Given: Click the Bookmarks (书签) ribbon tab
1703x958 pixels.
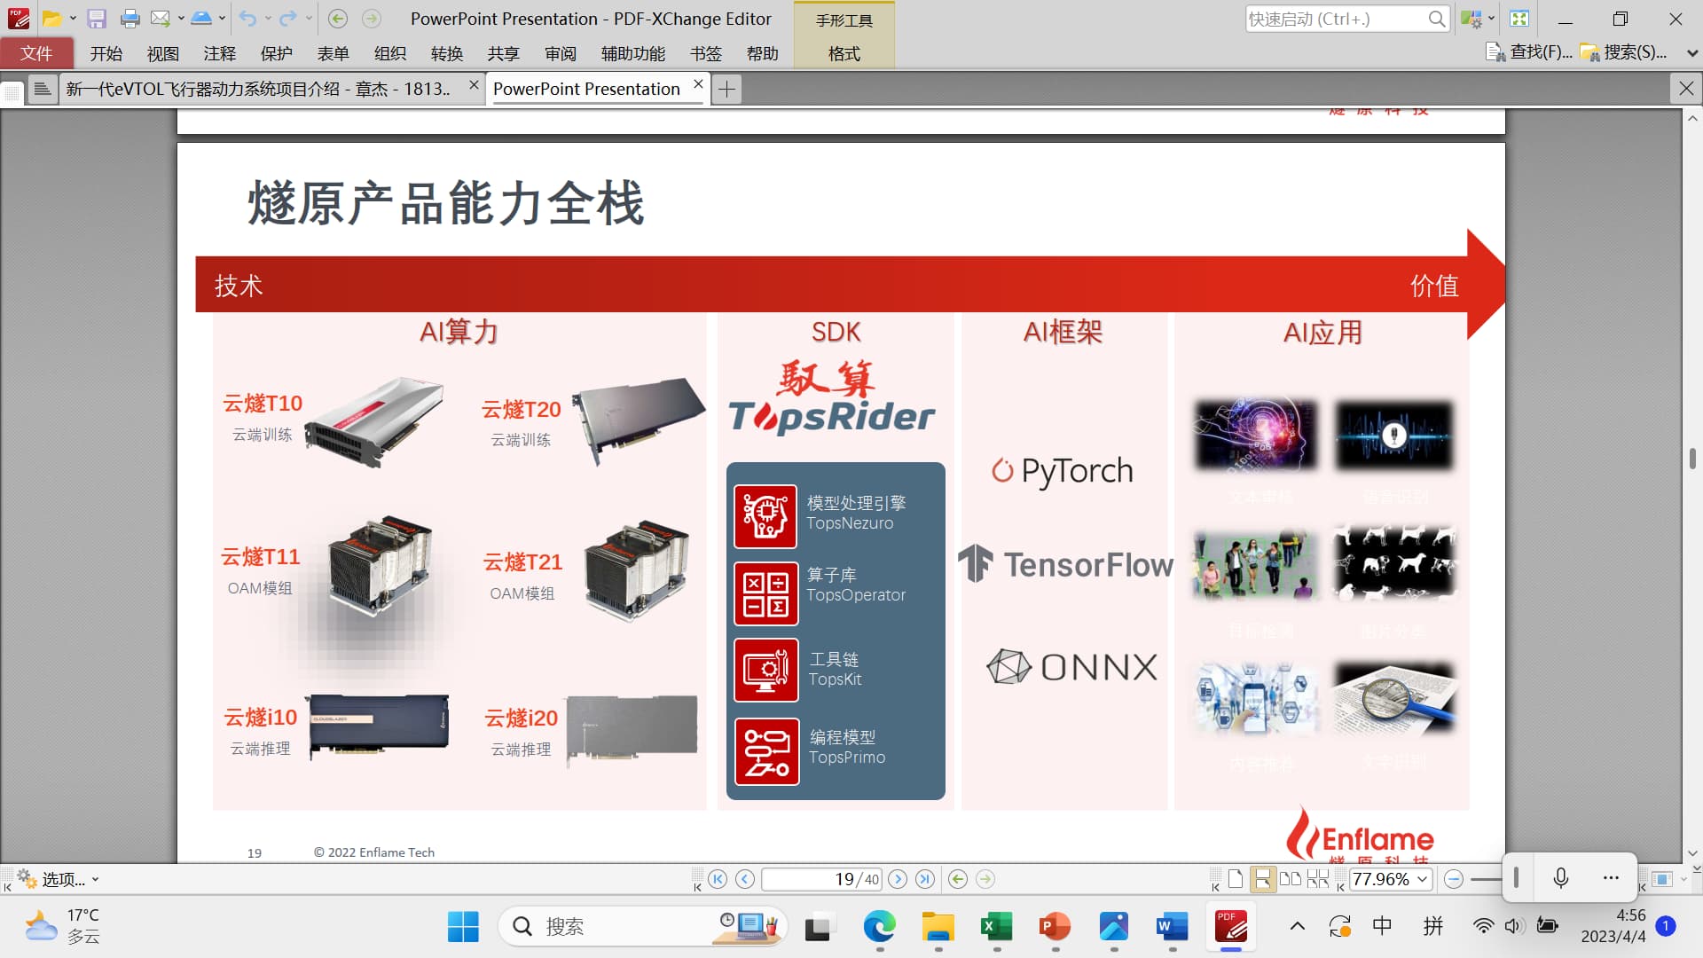Looking at the screenshot, I should [x=706, y=53].
